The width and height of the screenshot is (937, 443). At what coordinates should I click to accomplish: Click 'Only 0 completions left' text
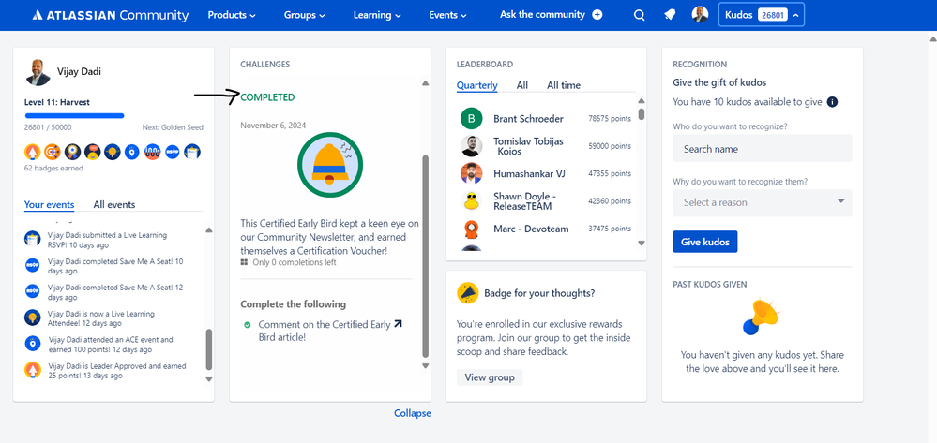pyautogui.click(x=294, y=262)
